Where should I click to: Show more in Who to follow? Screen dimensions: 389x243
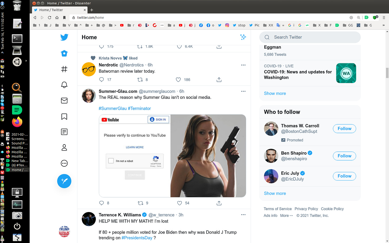tap(275, 193)
